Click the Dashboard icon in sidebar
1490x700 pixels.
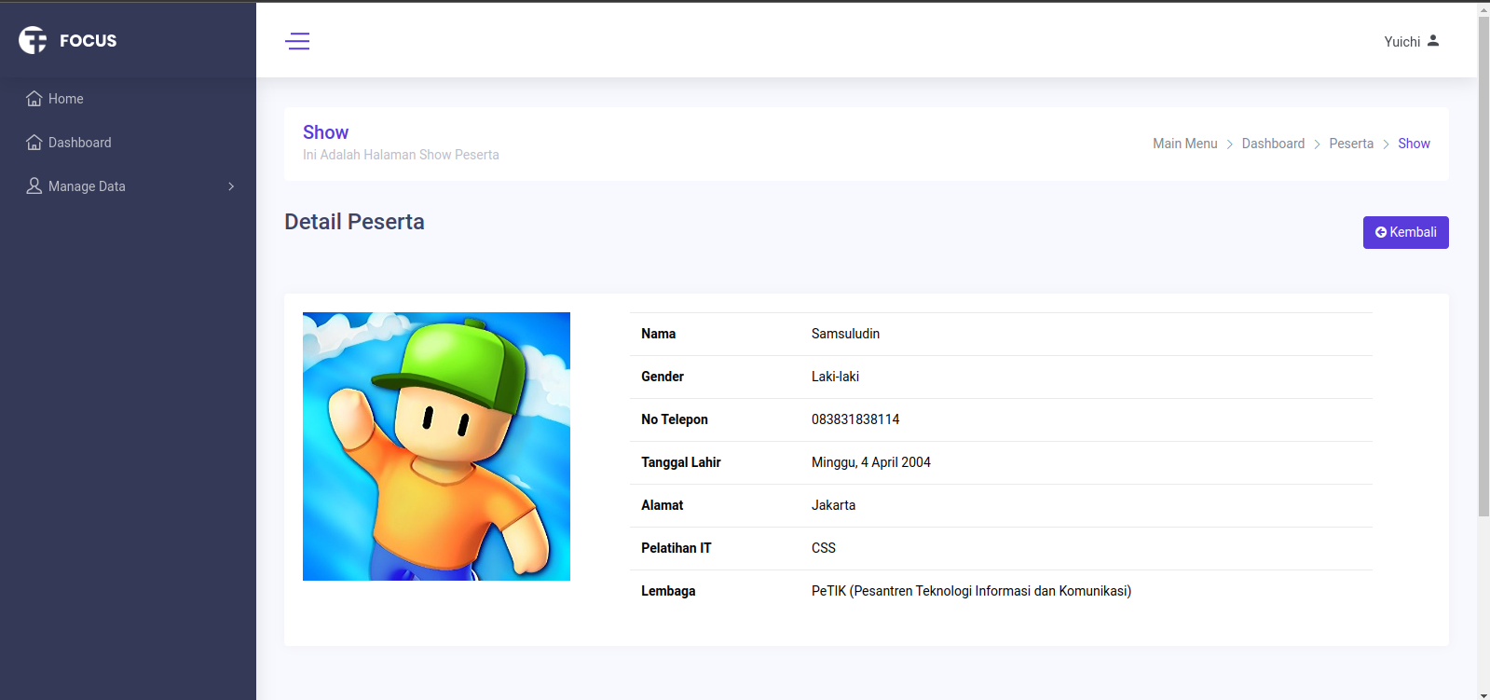tap(34, 143)
